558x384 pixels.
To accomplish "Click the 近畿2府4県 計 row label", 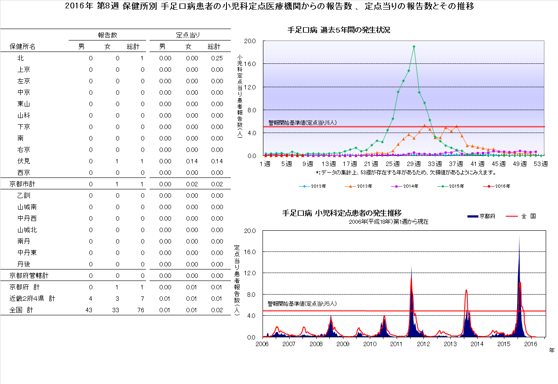I will tap(32, 299).
